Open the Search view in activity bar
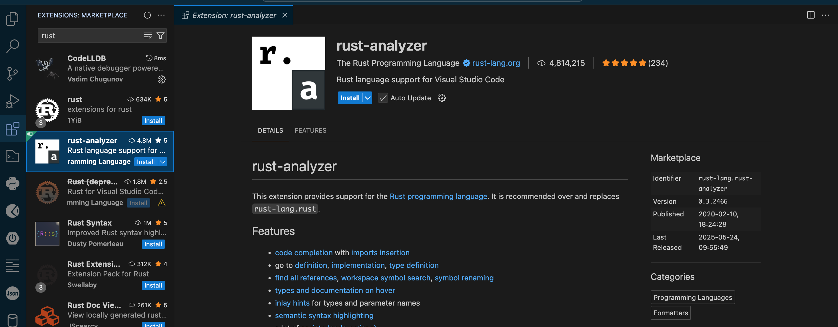 click(x=12, y=46)
